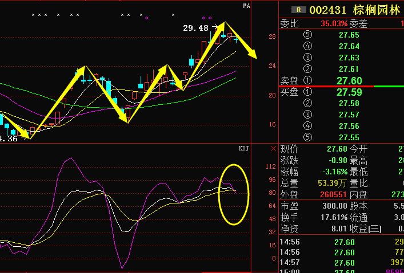The height and width of the screenshot is (273, 404).
Task: Select the KDJ indicator label
Action: [244, 148]
